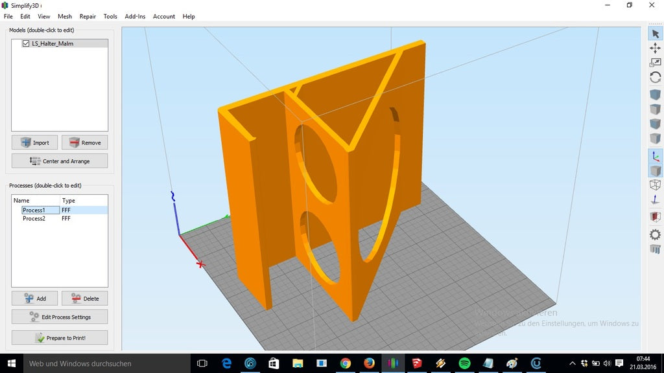664x373 pixels.
Task: Uncheck the LS_Halter_Malm model checkbox
Action: (x=26, y=43)
